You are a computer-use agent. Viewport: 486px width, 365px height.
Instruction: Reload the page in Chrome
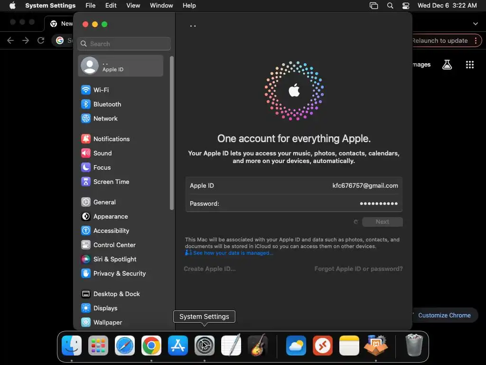pyautogui.click(x=41, y=40)
